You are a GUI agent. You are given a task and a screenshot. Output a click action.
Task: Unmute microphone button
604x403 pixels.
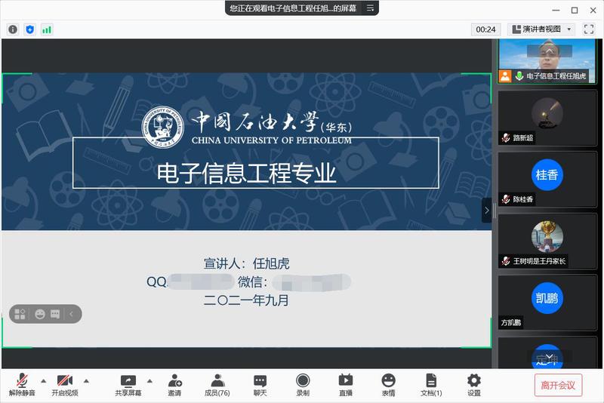(22, 385)
